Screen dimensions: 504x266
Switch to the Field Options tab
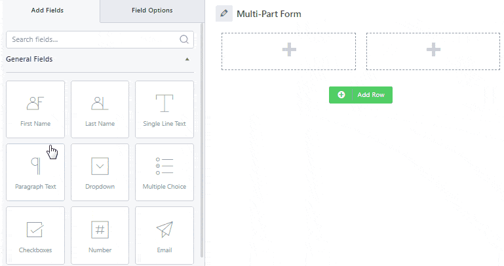pos(152,10)
